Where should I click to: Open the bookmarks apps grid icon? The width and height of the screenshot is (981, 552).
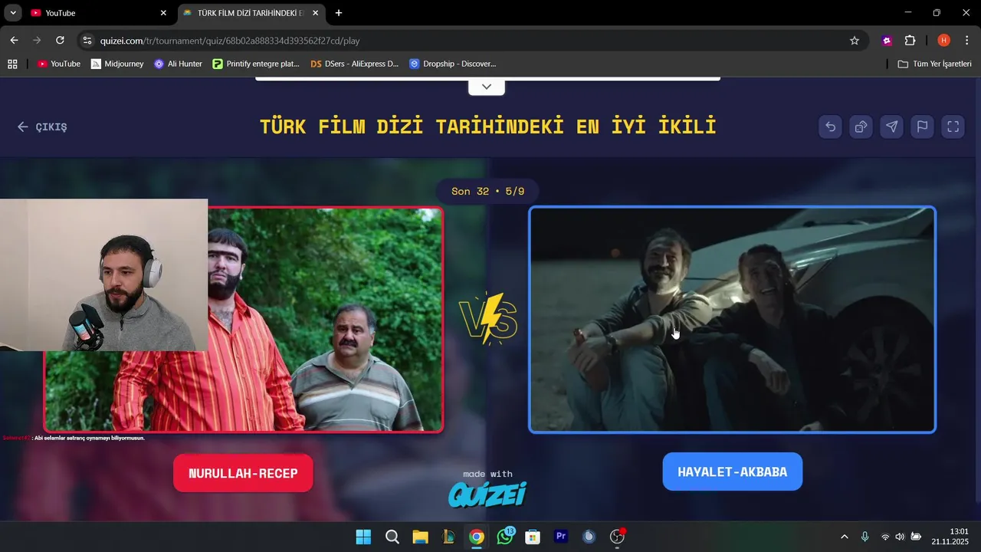point(12,64)
